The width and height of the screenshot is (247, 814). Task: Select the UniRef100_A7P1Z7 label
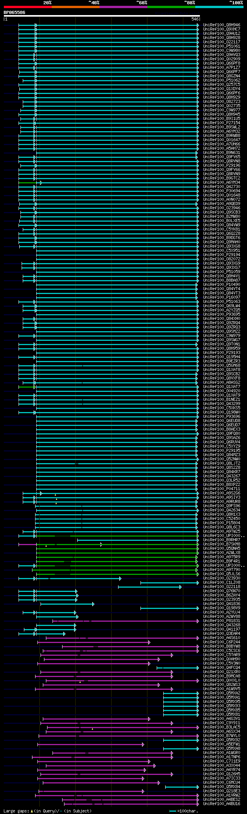tap(222, 68)
